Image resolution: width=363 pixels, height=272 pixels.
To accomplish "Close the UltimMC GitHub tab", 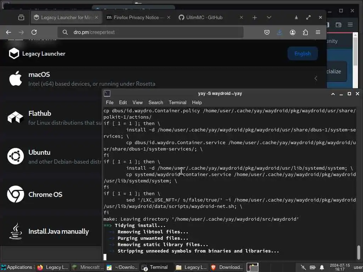I will click(241, 18).
